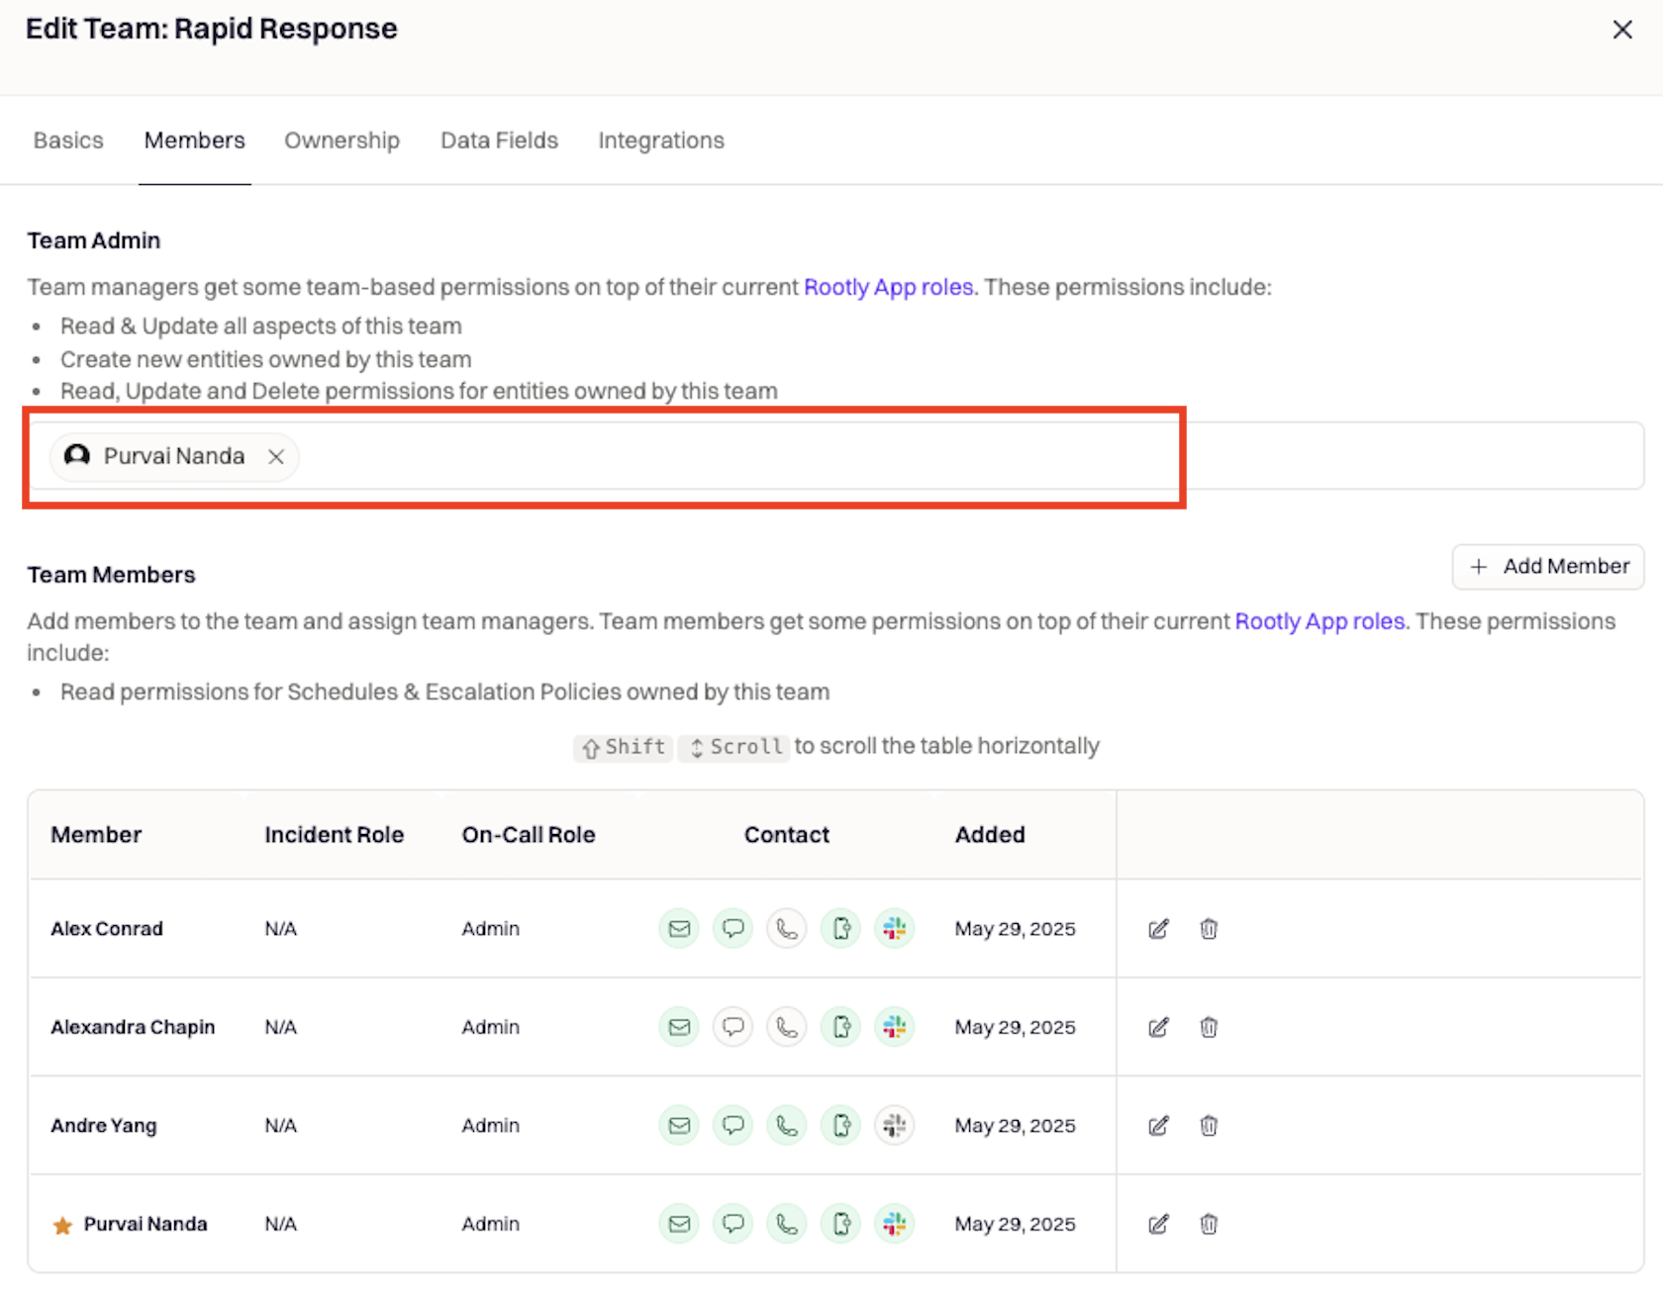The width and height of the screenshot is (1663, 1296).
Task: Click the Add Member button
Action: click(x=1548, y=566)
